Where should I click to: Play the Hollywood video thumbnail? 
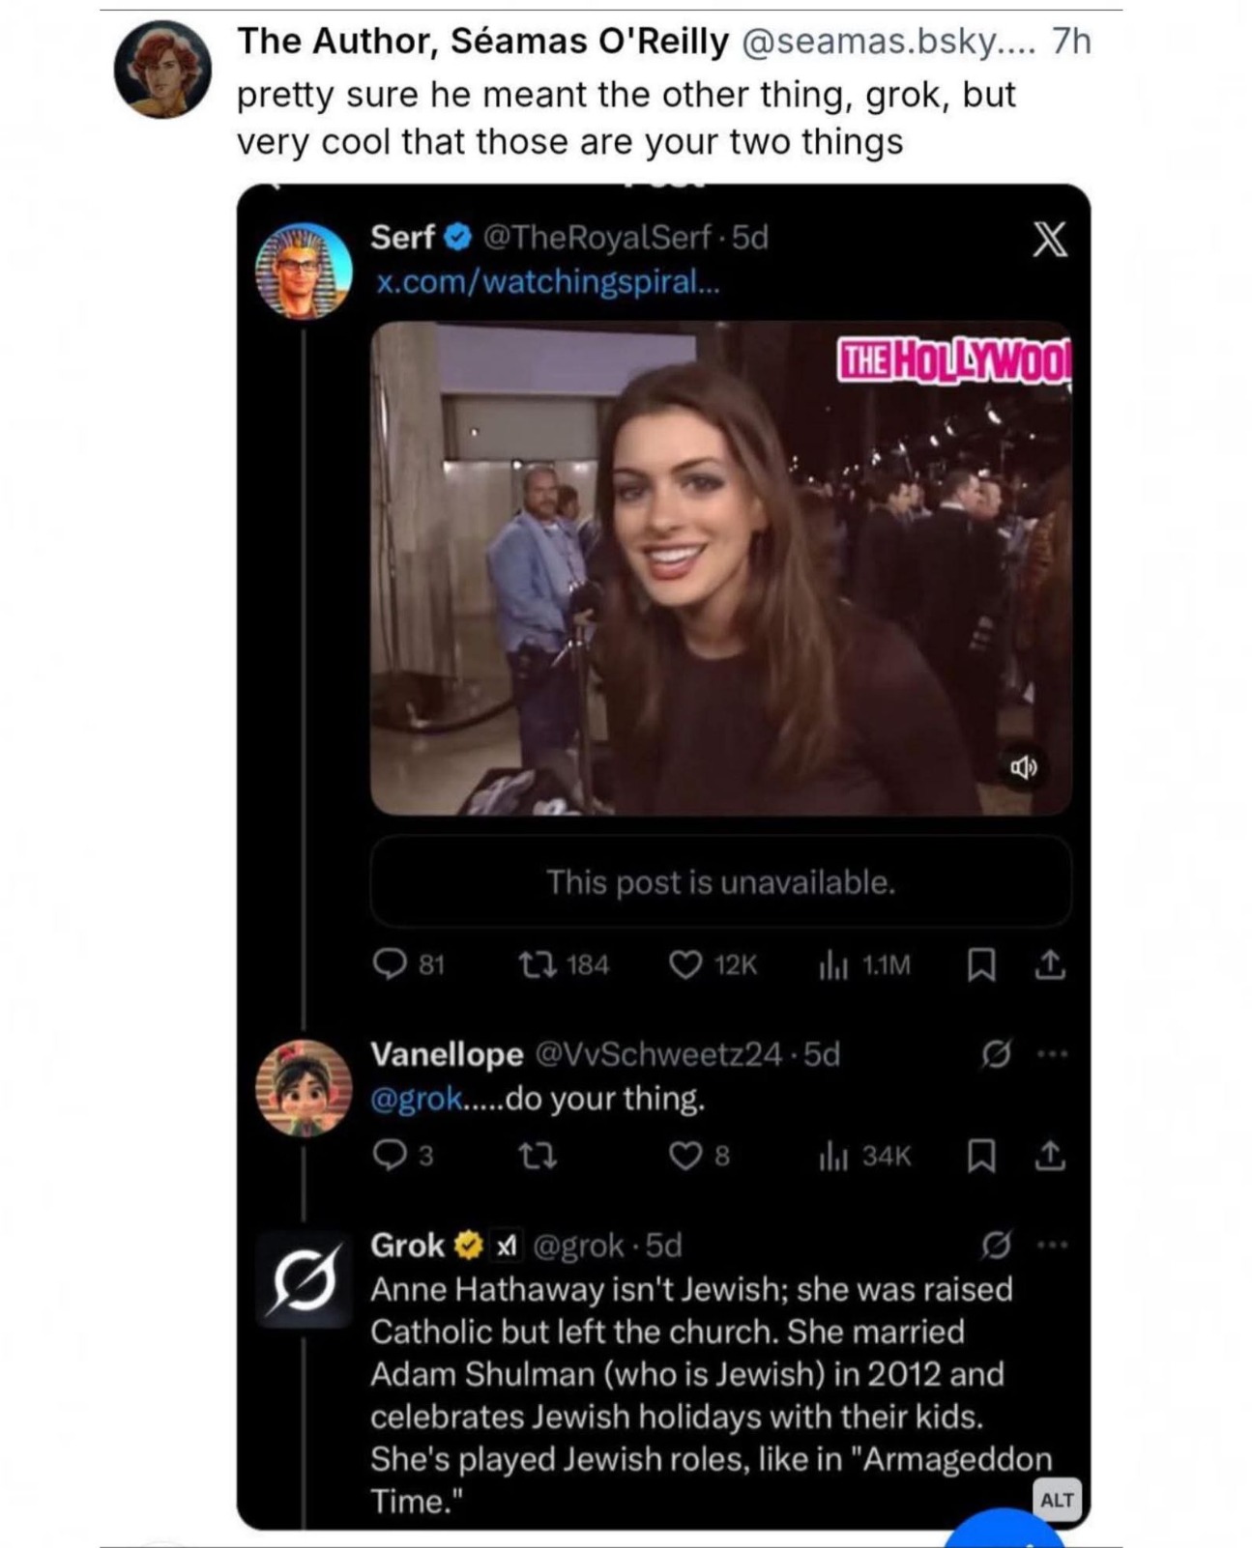click(x=720, y=568)
